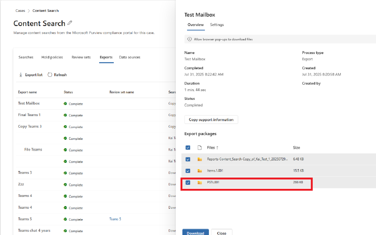Click the Export list button

pyautogui.click(x=31, y=75)
